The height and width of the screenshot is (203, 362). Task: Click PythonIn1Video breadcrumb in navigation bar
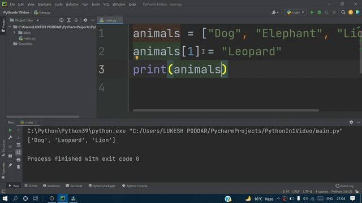click(x=16, y=12)
